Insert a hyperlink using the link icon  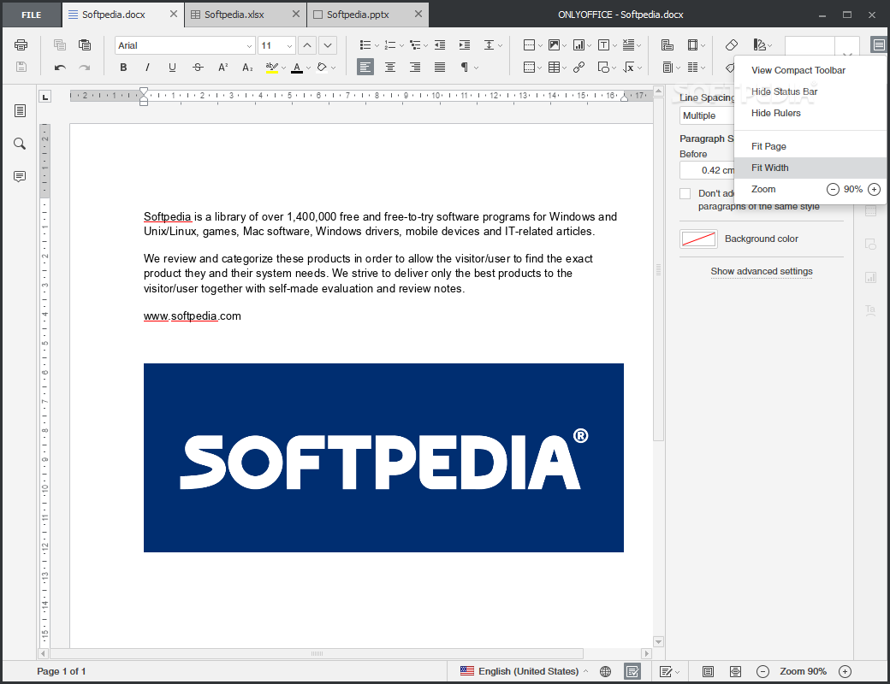coord(579,68)
